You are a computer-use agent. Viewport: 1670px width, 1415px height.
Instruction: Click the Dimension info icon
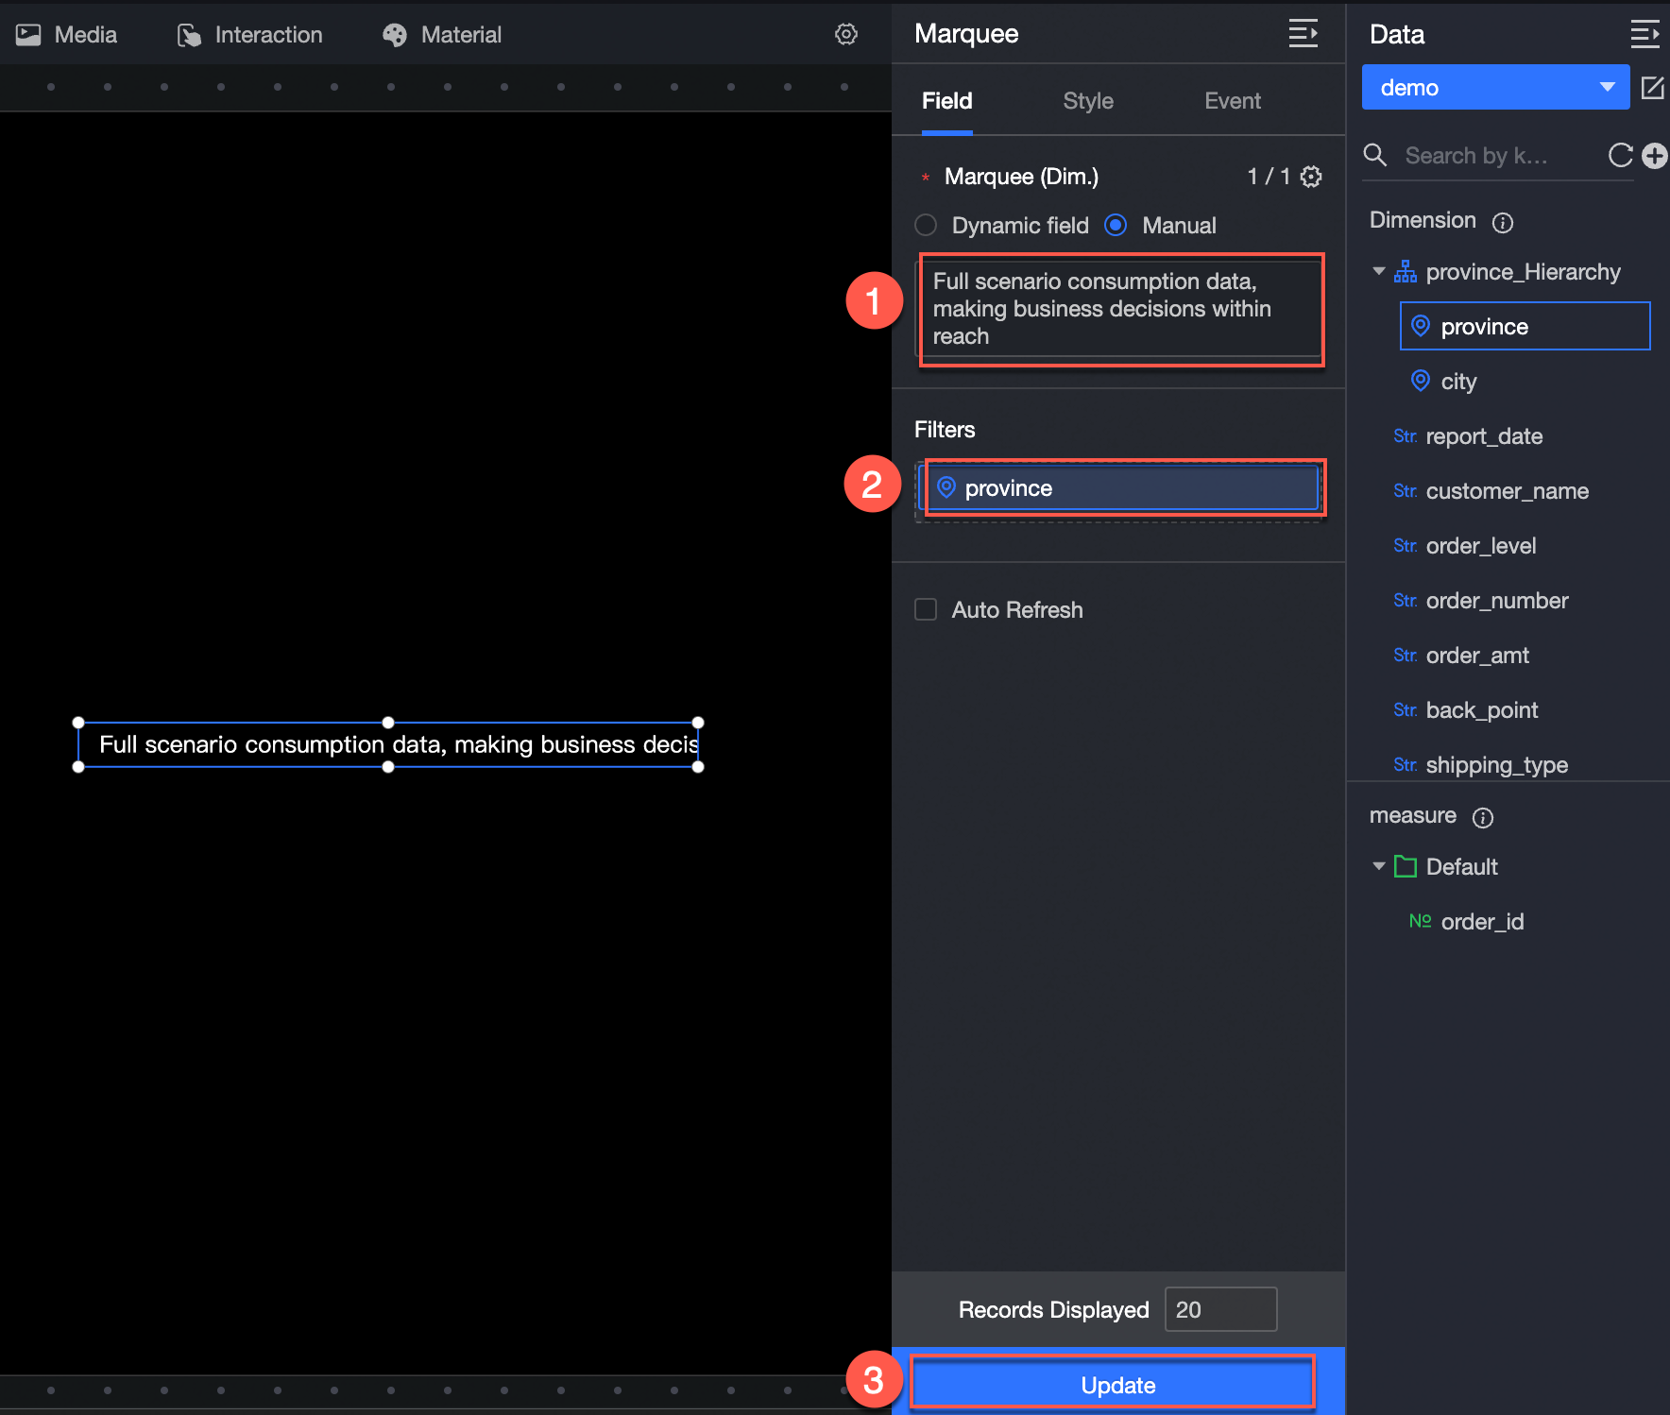pyautogui.click(x=1502, y=222)
